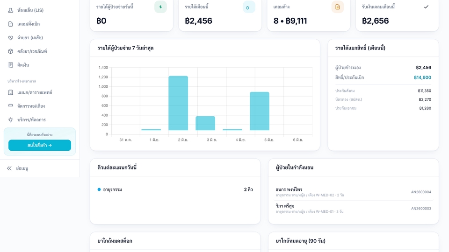Click the คิดเงิน receipt icon
This screenshot has width=449, height=252.
11,65
